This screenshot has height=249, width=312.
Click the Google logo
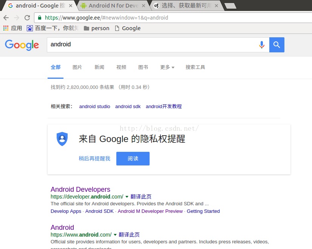click(x=22, y=45)
